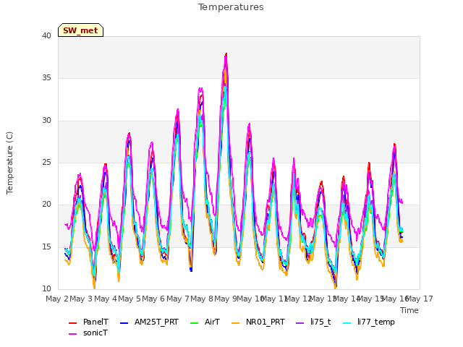Click the 35 y-axis tick label
This screenshot has height=347, width=463.
pos(46,77)
